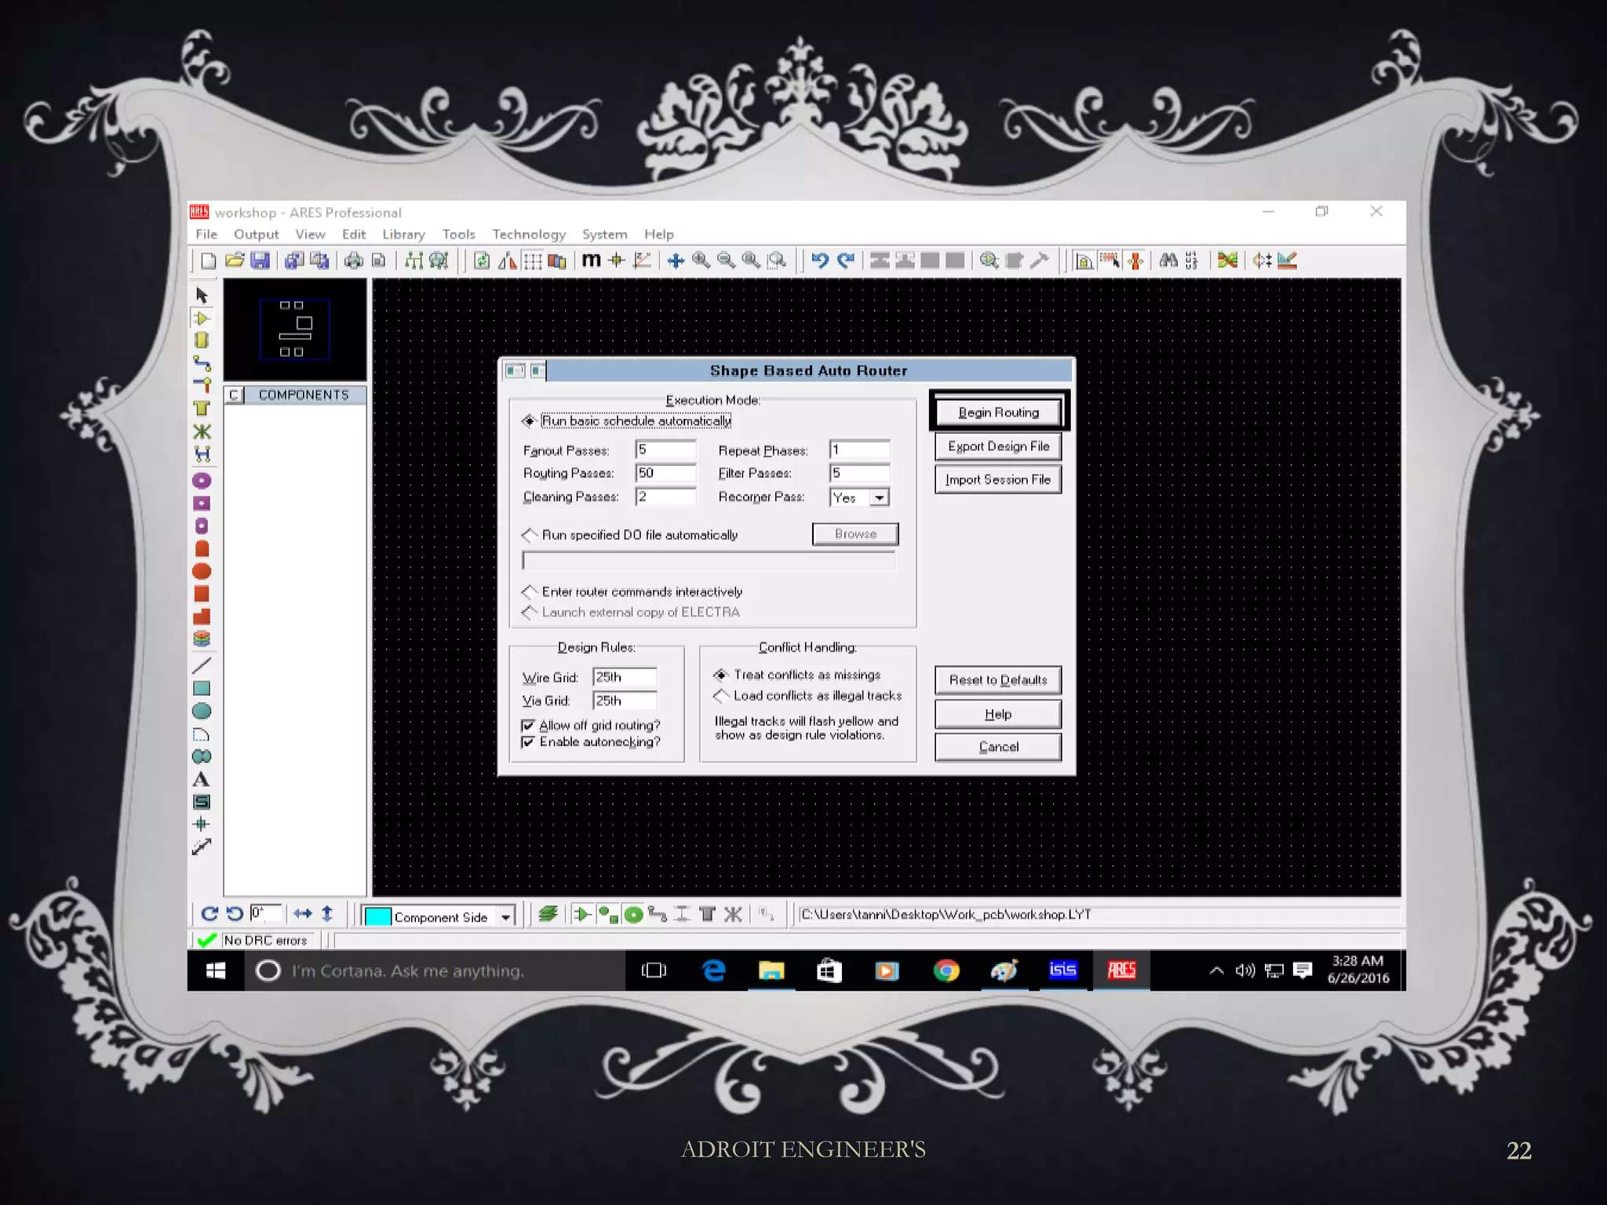Select the Component Mode tool icon
Screen dimensions: 1607x1205
pyautogui.click(x=202, y=319)
